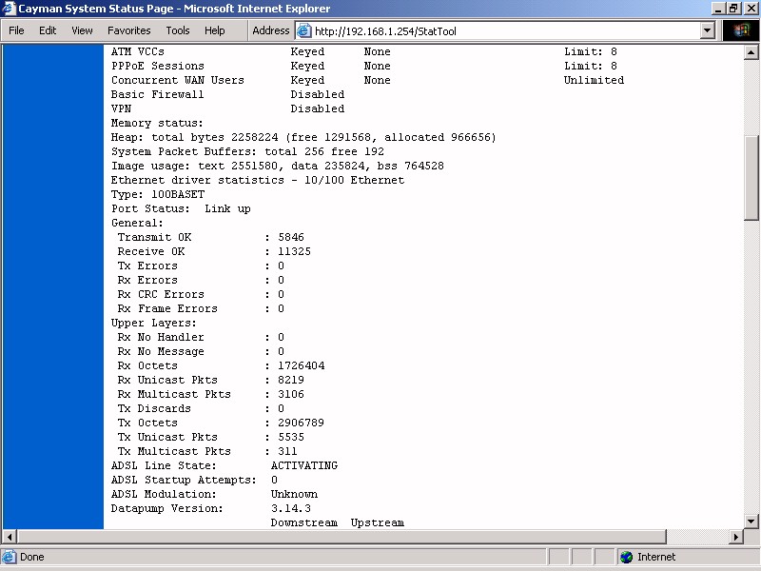Open the Edit menu
The width and height of the screenshot is (761, 571).
click(48, 30)
